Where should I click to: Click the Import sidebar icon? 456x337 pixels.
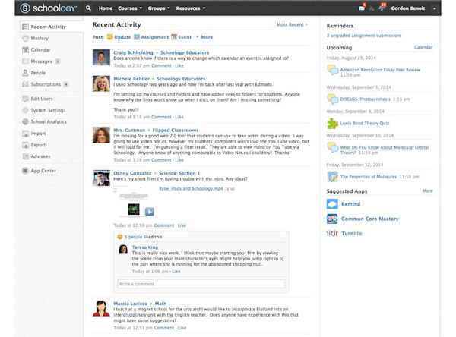25,134
